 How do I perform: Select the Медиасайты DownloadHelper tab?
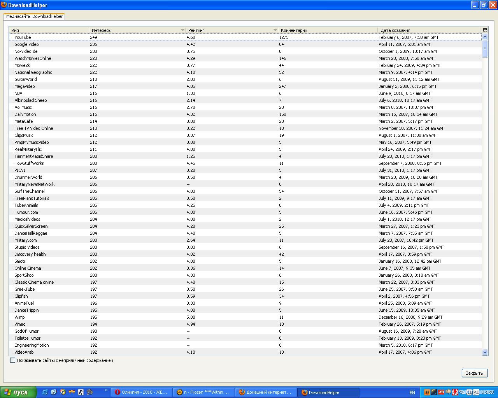tap(34, 16)
